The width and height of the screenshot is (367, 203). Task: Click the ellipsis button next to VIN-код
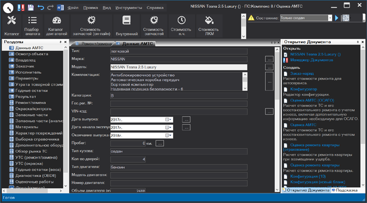(x=269, y=111)
